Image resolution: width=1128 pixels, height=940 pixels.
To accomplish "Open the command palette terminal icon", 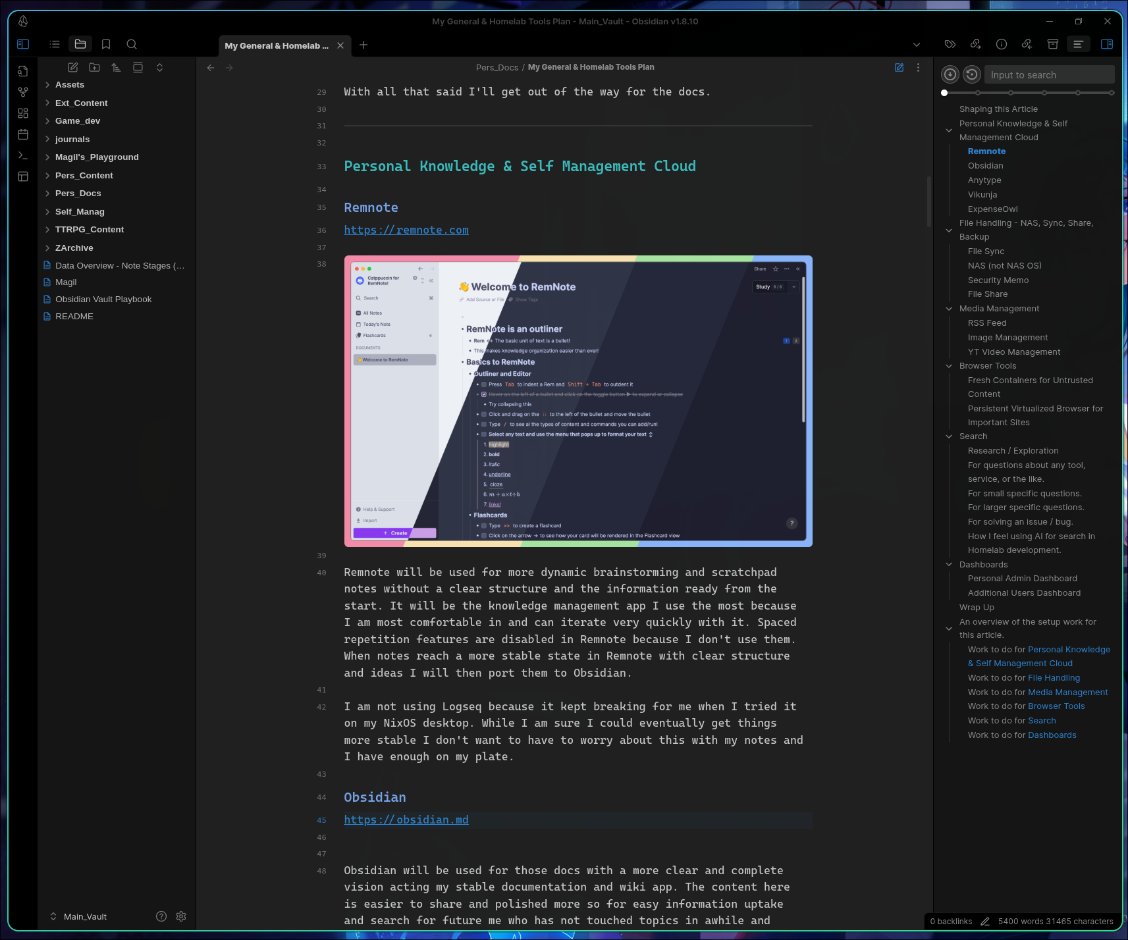I will click(23, 155).
